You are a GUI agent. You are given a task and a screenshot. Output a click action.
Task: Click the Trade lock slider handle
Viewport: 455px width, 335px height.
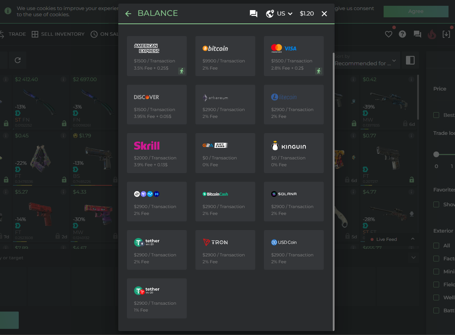tap(436, 154)
